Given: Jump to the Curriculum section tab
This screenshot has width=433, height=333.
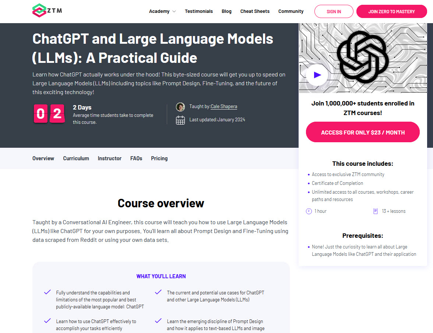Looking at the screenshot, I should 76,158.
